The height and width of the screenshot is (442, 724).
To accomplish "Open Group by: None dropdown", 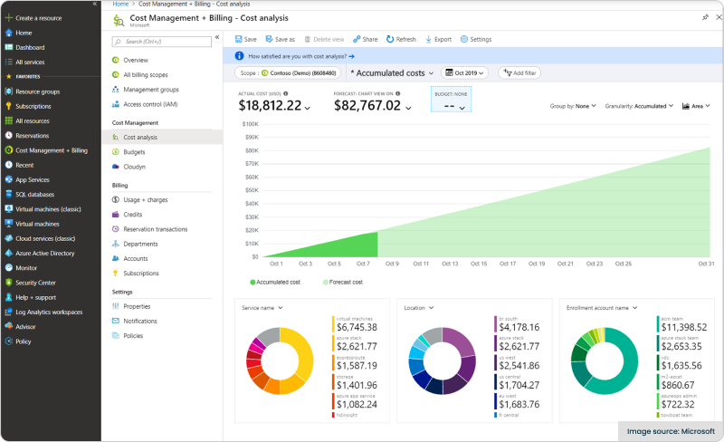I will tap(573, 106).
